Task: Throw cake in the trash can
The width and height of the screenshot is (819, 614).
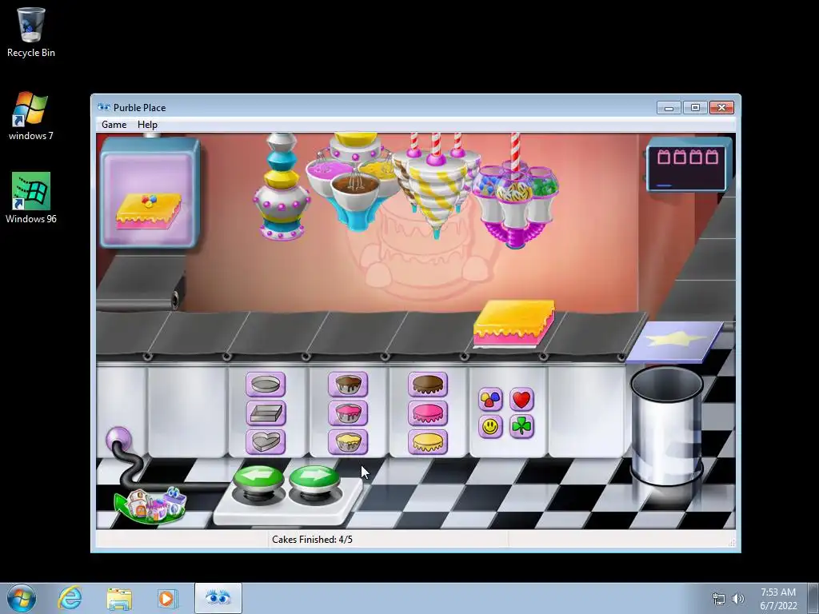Action: (x=666, y=425)
